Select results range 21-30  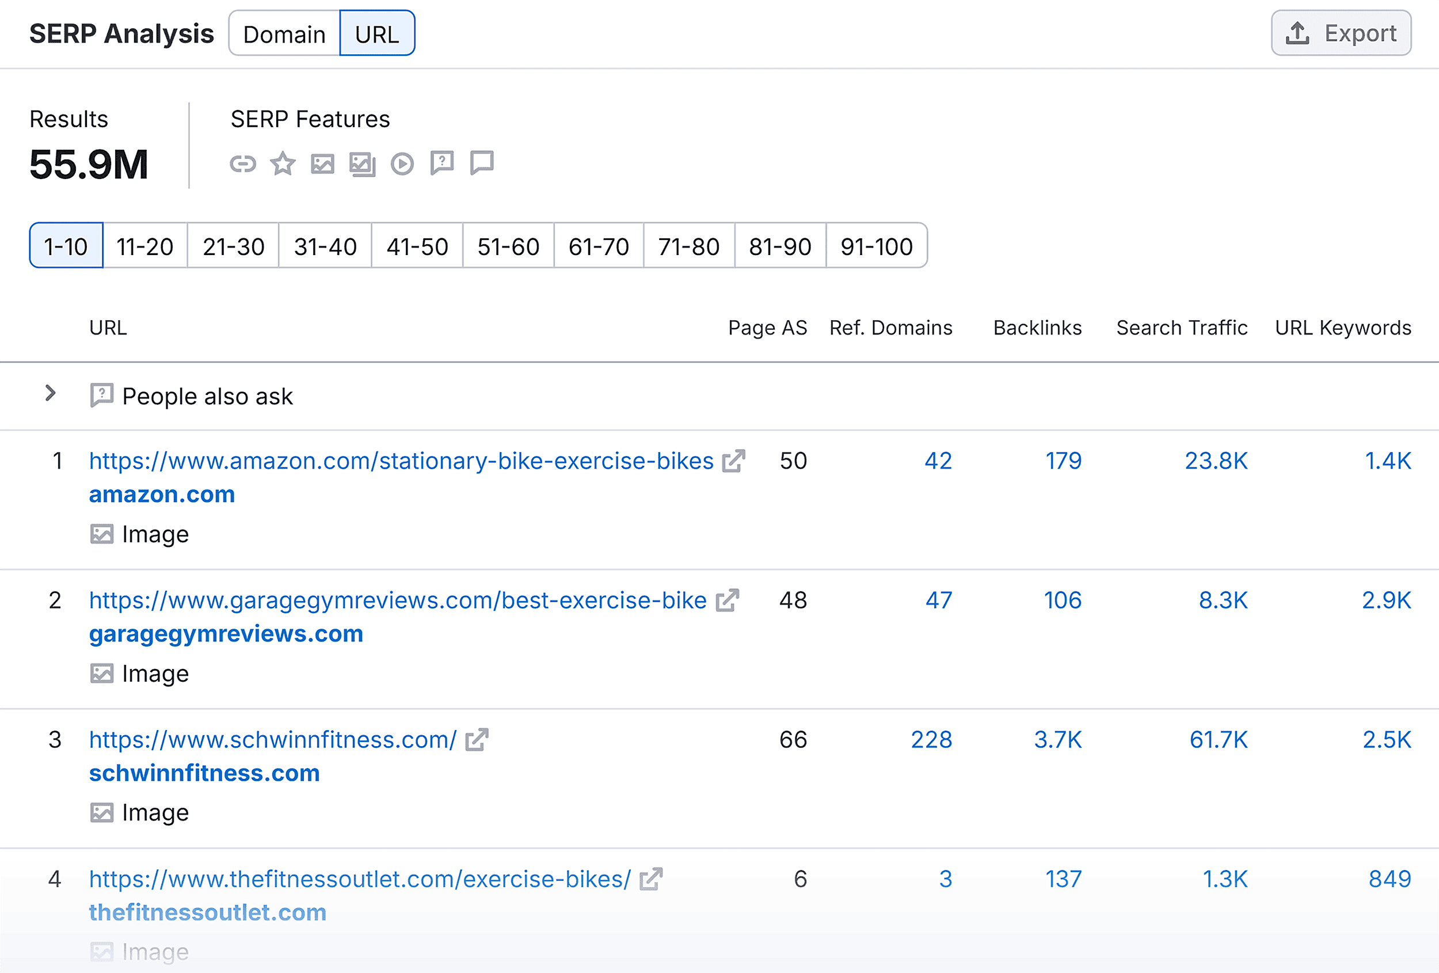[x=234, y=246]
